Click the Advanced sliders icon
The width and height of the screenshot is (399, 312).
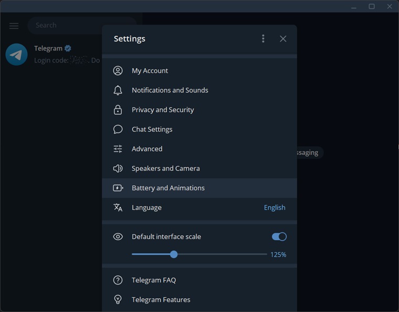click(118, 149)
